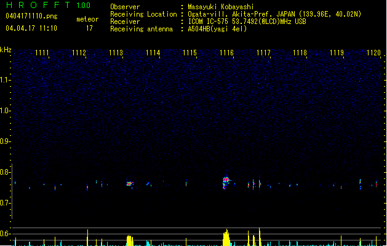This screenshot has height=246, width=387.
Task: Click the 'meteor' label
Action: click(x=87, y=19)
